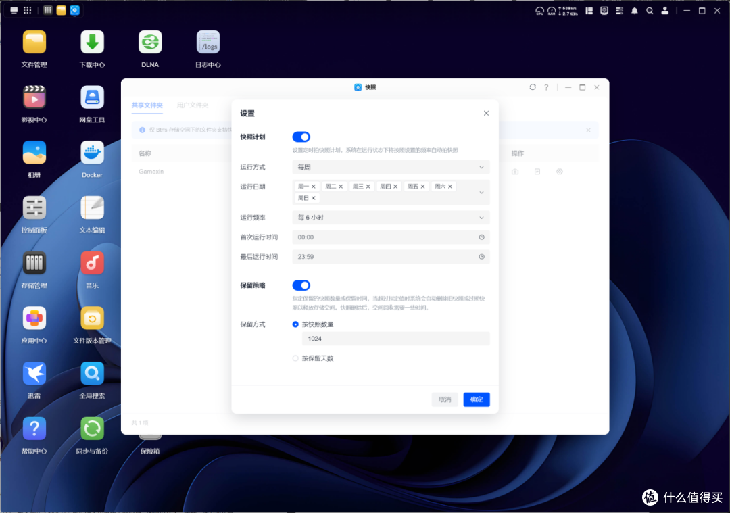The image size is (730, 513).
Task: Open the 相册 photo album app
Action: [34, 153]
